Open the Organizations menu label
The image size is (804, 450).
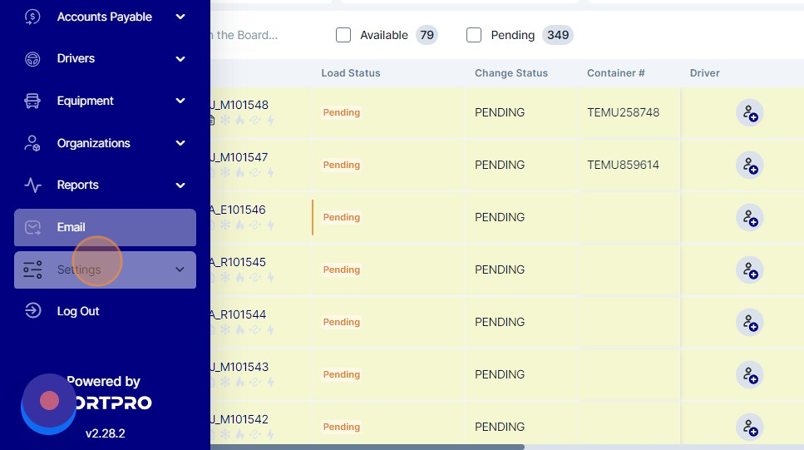93,143
